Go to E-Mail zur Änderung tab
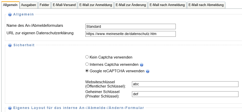242x112 pixels. pyautogui.click(x=131, y=5)
